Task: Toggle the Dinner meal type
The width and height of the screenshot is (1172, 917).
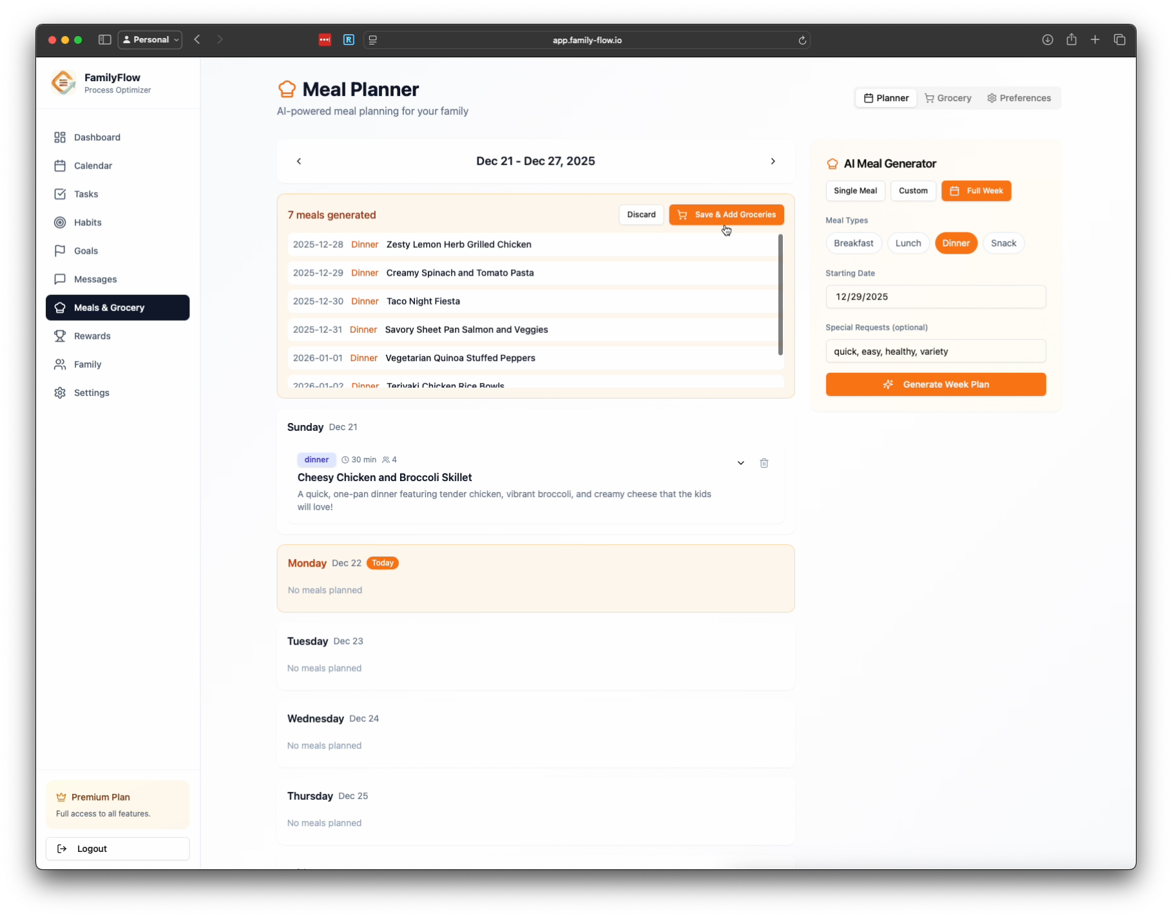Action: pyautogui.click(x=956, y=243)
